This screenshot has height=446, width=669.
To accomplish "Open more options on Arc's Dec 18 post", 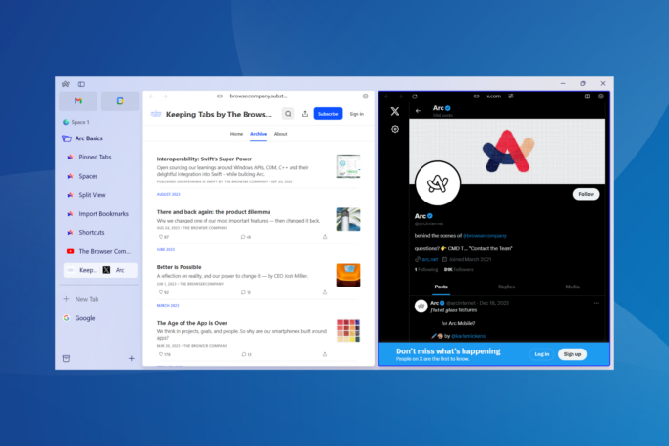I will pyautogui.click(x=596, y=303).
